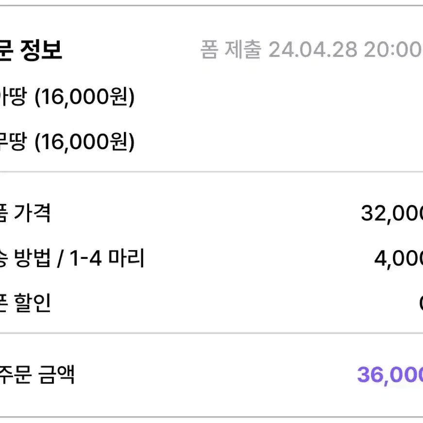
Task: Click the 주문 금액 total label
Action: pos(37,375)
